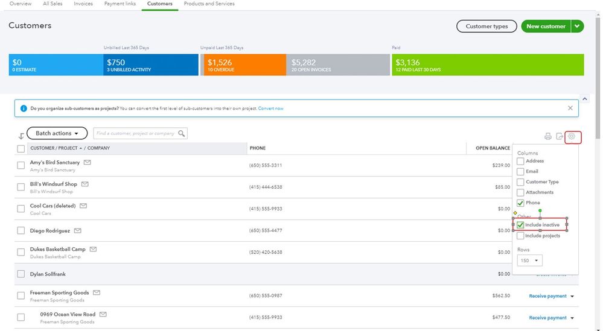Click email icon for Diego Rodriguez

pyautogui.click(x=78, y=230)
